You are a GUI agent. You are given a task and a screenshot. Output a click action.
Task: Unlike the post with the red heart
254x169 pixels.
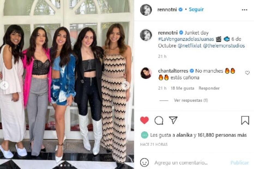[144, 120]
